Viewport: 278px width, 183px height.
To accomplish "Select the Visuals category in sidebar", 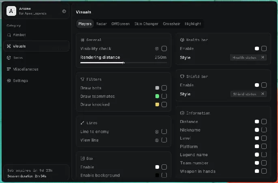I will coord(19,46).
